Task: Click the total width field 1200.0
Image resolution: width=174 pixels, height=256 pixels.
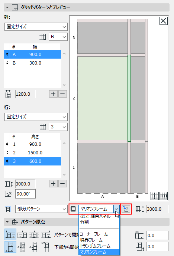Action: tap(25, 94)
